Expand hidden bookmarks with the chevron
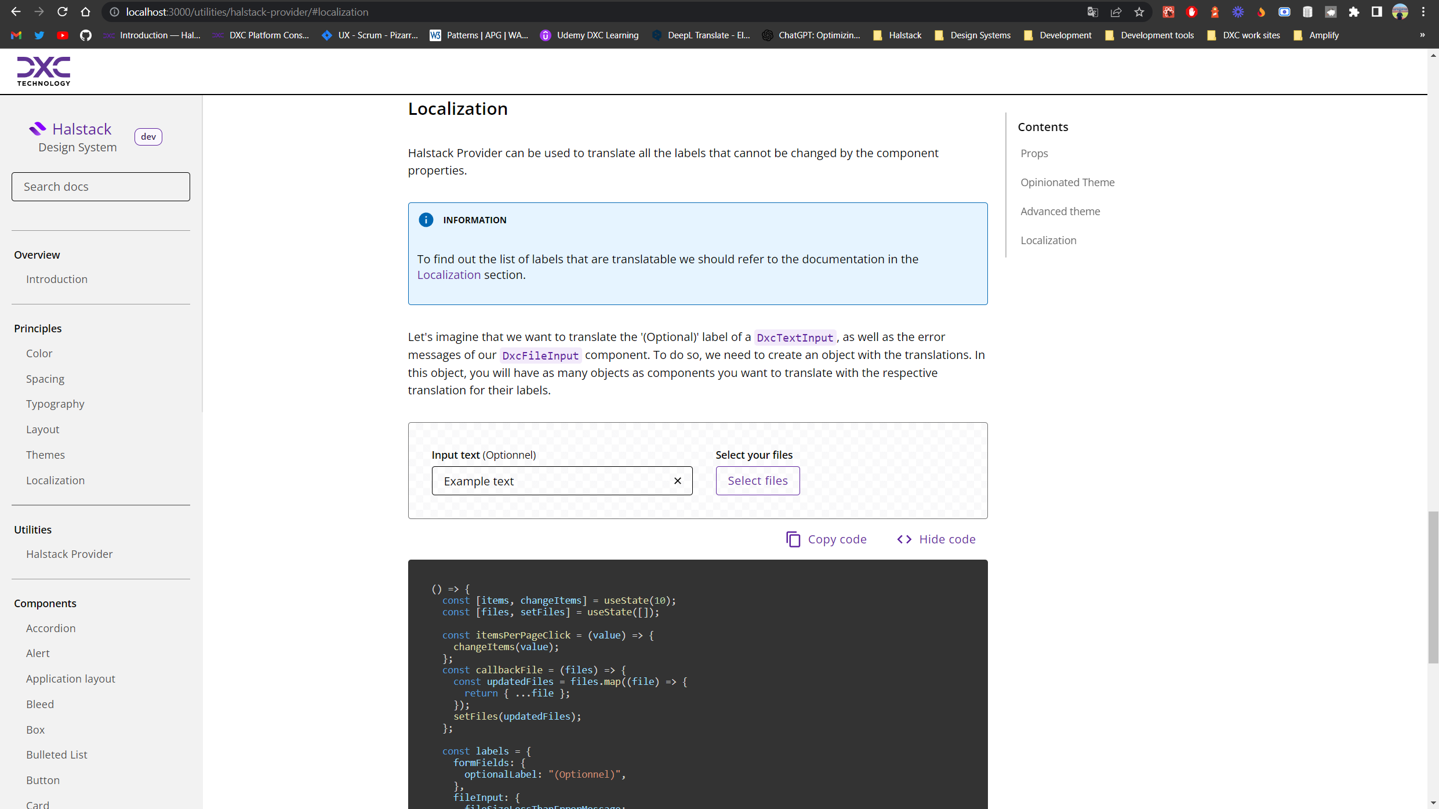Image resolution: width=1439 pixels, height=809 pixels. tap(1422, 35)
